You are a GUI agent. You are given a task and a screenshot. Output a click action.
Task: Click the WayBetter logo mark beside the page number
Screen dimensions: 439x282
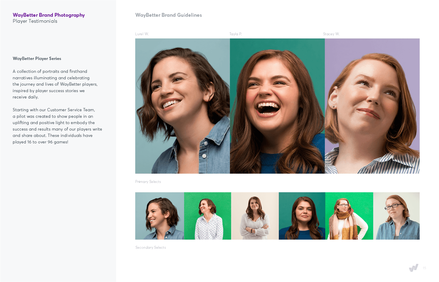pos(414,268)
